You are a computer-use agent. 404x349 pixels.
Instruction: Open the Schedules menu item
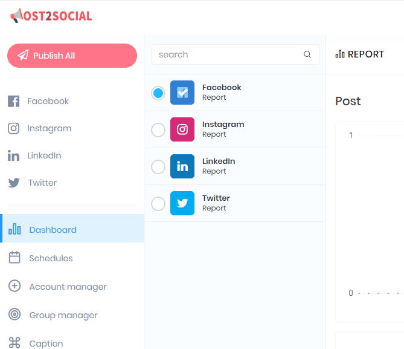point(72,258)
